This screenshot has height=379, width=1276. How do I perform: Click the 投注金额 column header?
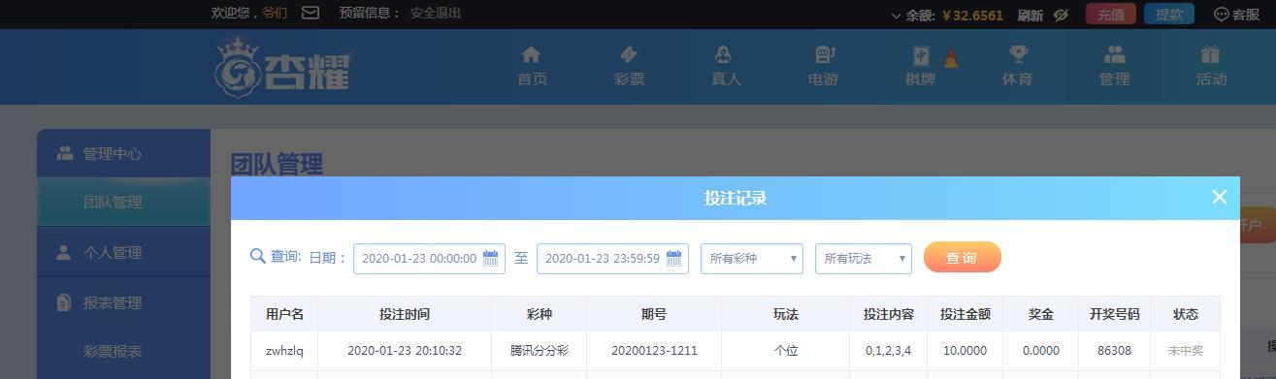click(x=965, y=314)
